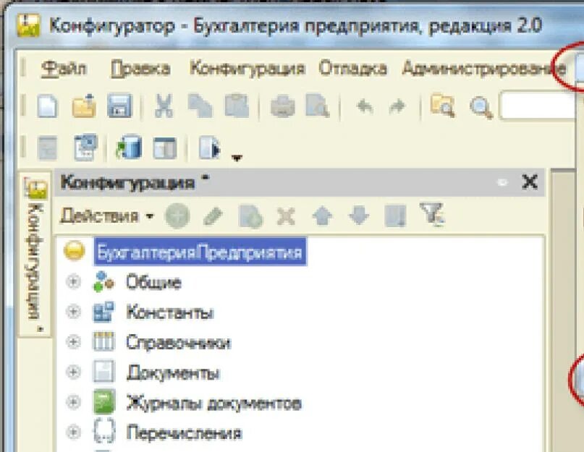Select the Общие tree item

point(153,282)
